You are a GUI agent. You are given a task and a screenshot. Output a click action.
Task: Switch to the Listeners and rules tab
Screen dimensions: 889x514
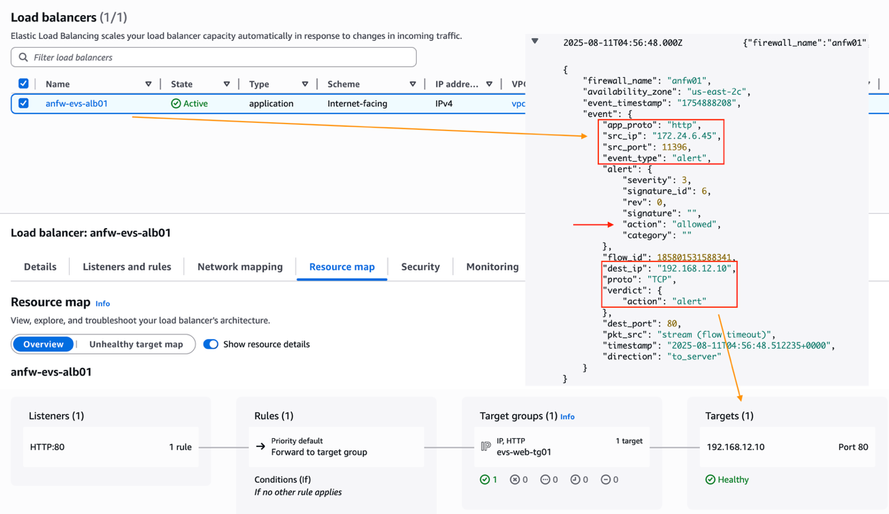coord(127,267)
